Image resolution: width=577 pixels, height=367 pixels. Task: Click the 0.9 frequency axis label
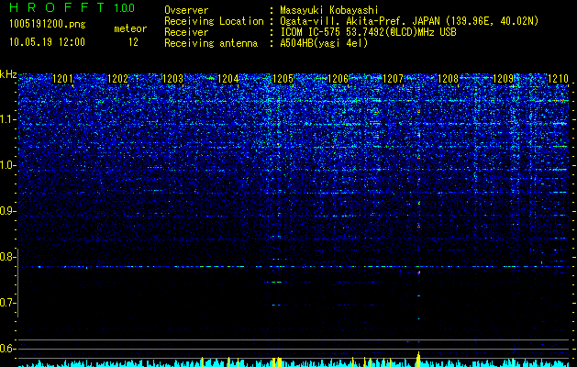tap(7, 211)
